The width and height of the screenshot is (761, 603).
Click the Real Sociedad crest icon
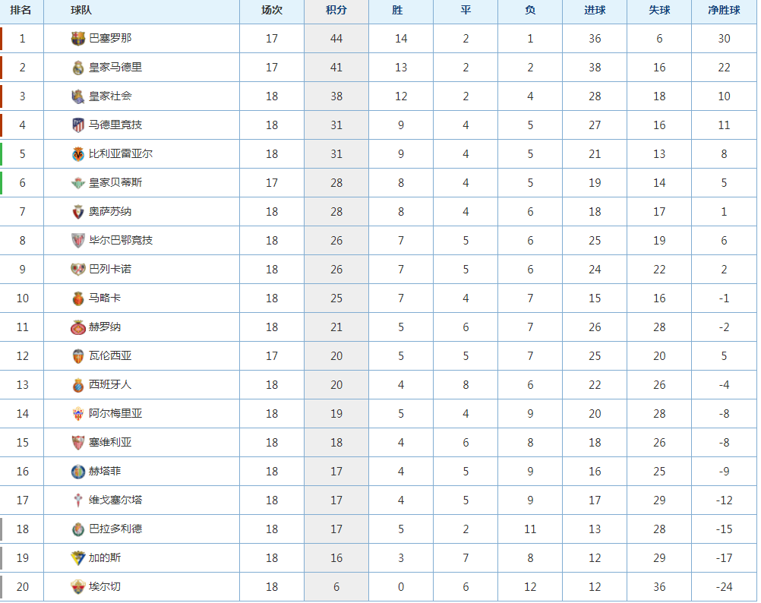(77, 96)
